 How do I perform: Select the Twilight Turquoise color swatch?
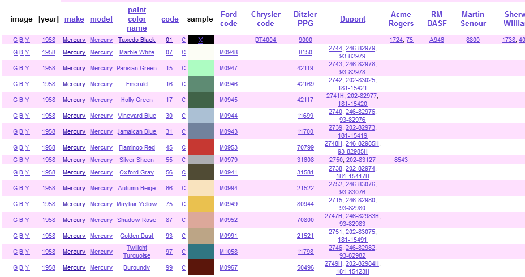(x=201, y=252)
